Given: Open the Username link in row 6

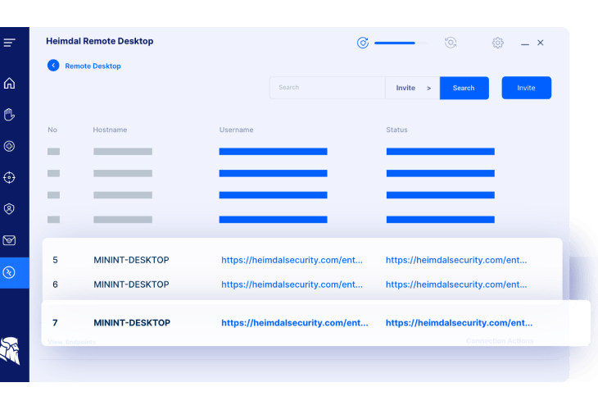Looking at the screenshot, I should point(292,285).
